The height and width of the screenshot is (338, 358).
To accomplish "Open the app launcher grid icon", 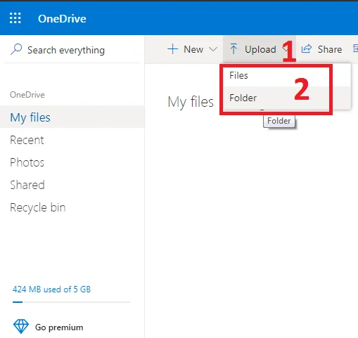I will point(15,18).
